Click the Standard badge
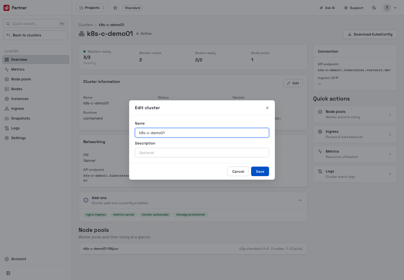The height and width of the screenshot is (280, 404). pos(133,8)
